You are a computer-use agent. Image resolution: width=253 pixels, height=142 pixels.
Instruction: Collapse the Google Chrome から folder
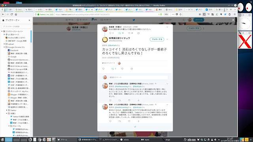point(4,47)
